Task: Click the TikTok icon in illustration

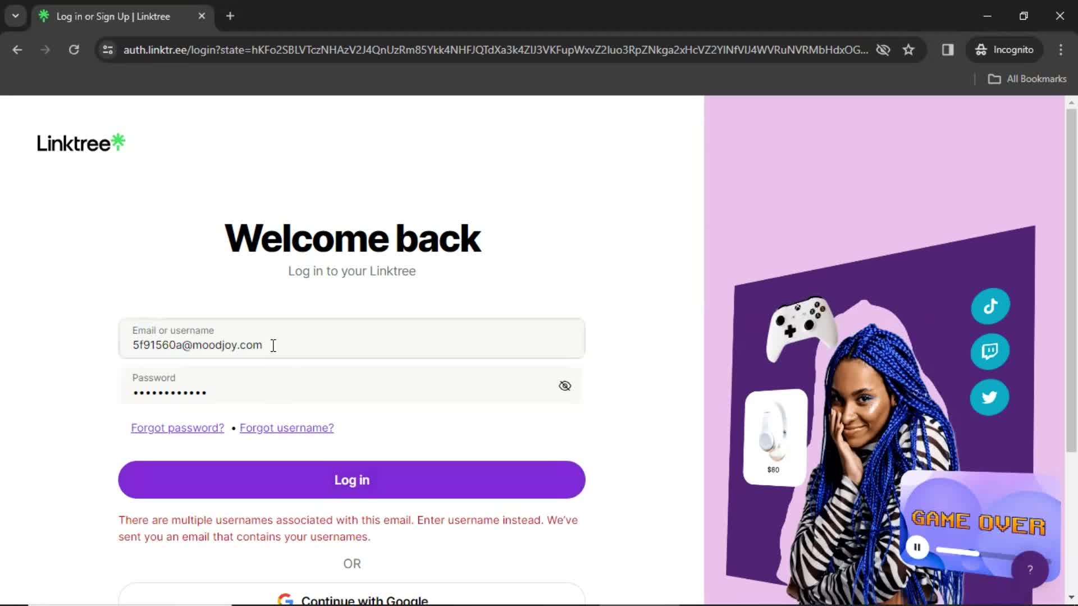Action: click(x=990, y=306)
